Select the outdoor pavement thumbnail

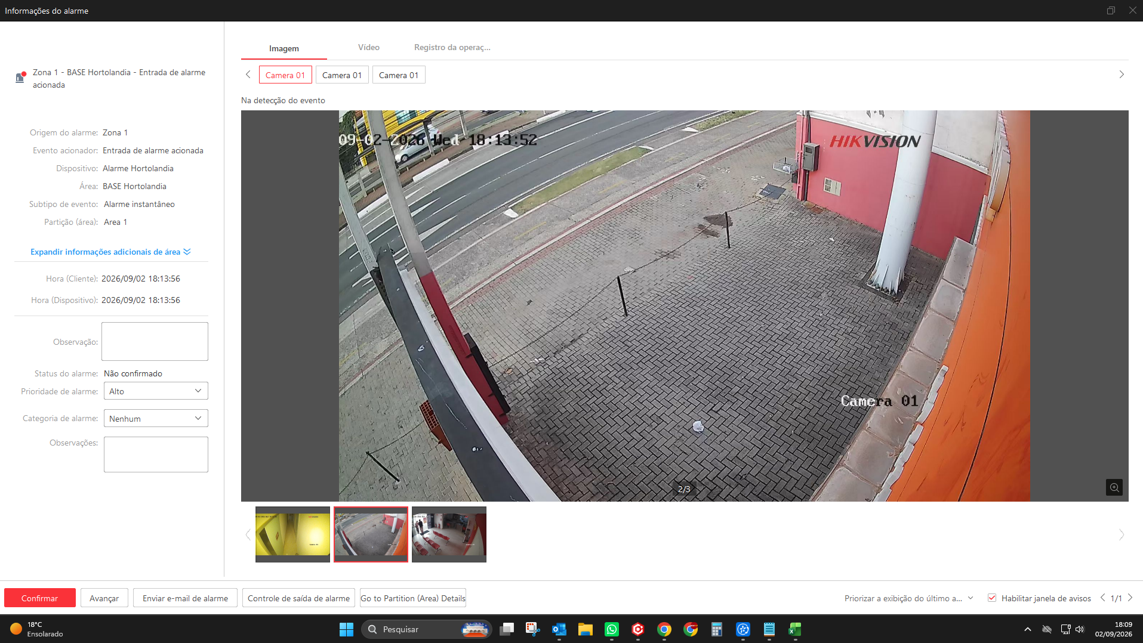click(371, 534)
